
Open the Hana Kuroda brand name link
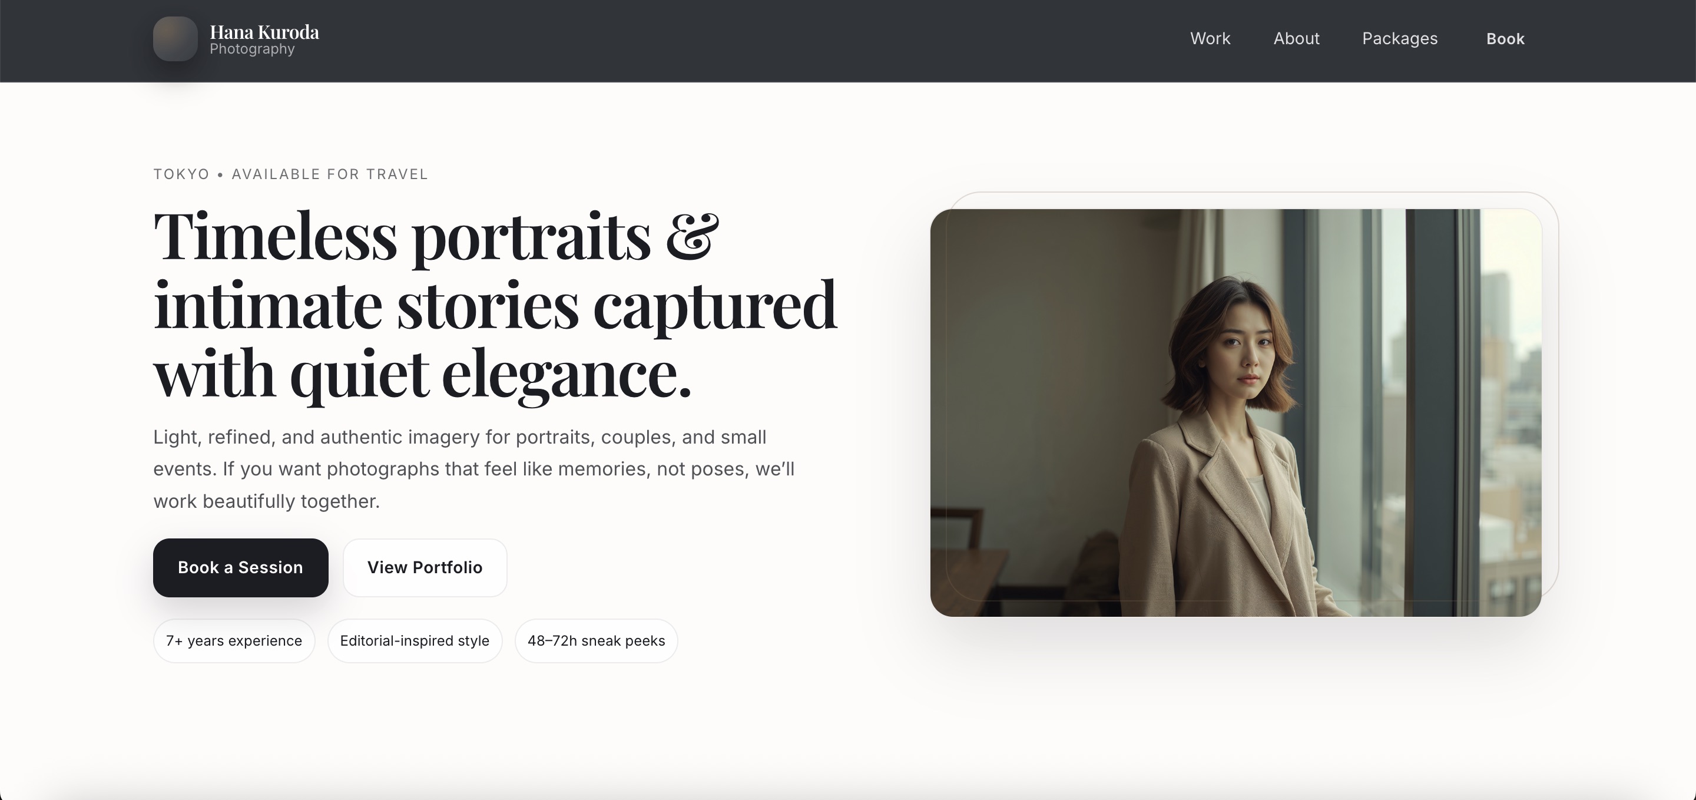[264, 32]
